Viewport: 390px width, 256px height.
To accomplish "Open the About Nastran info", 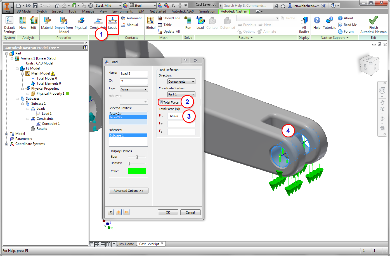I will [x=346, y=18].
